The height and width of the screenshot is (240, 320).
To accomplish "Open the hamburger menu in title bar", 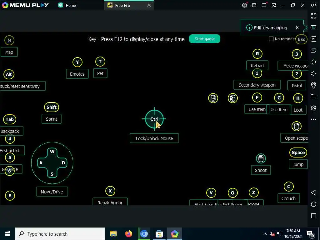I will [x=264, y=5].
